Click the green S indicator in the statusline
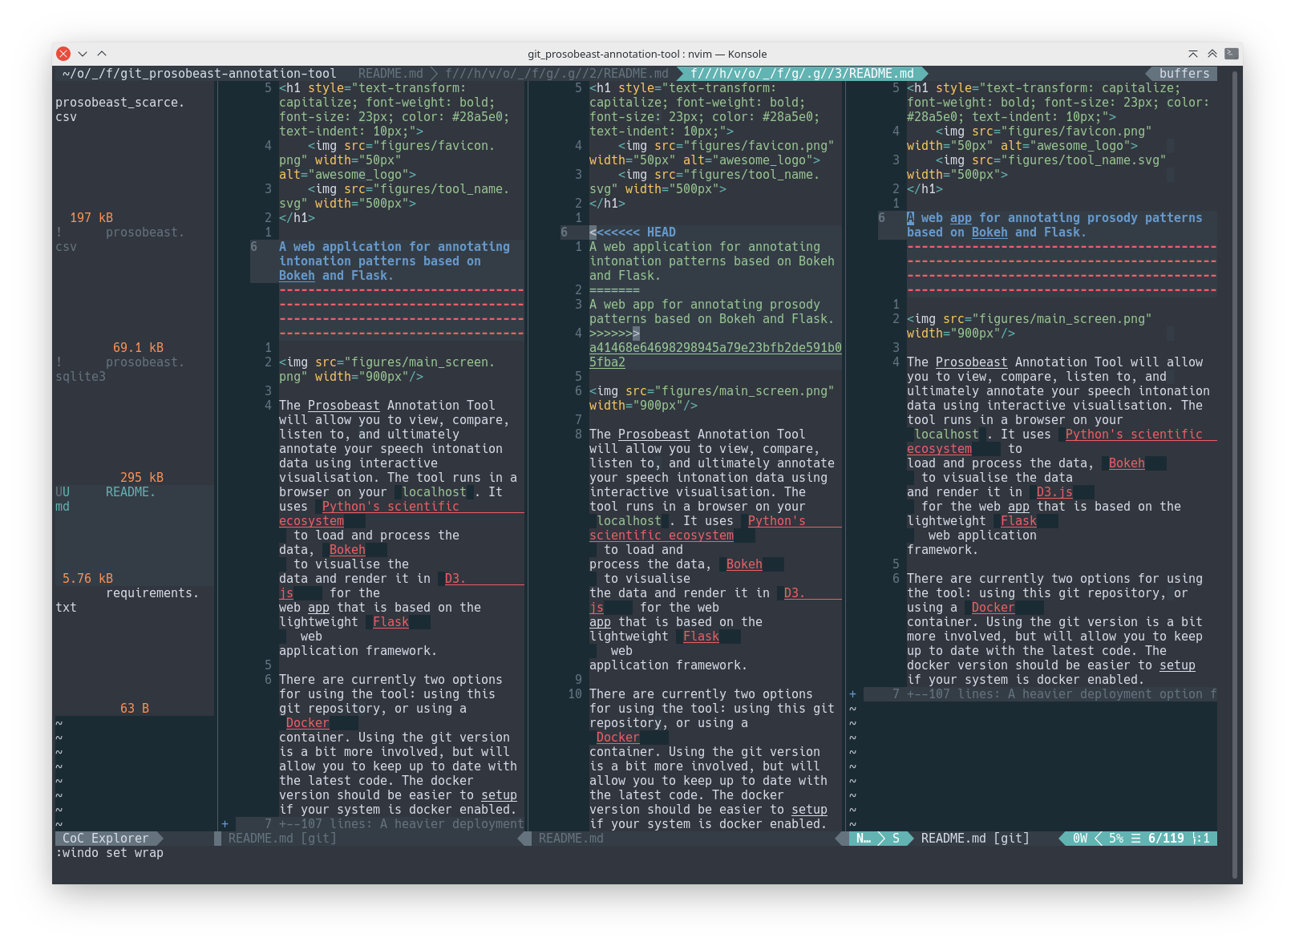This screenshot has height=946, width=1295. tap(895, 838)
